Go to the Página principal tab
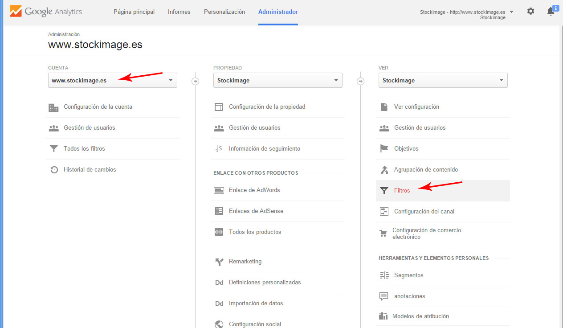563x328 pixels. tap(134, 12)
